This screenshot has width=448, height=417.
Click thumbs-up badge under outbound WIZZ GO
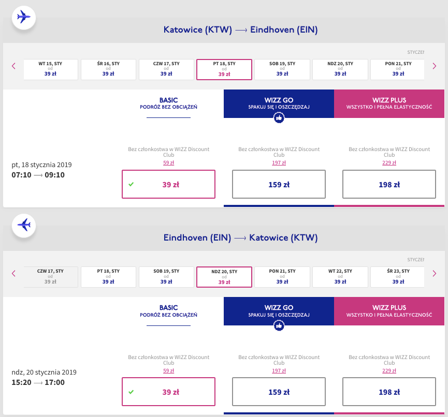pos(279,118)
